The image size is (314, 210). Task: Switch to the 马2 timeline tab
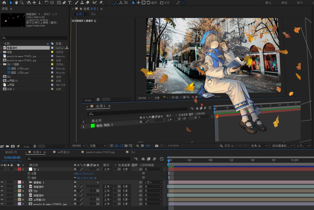(x=133, y=152)
